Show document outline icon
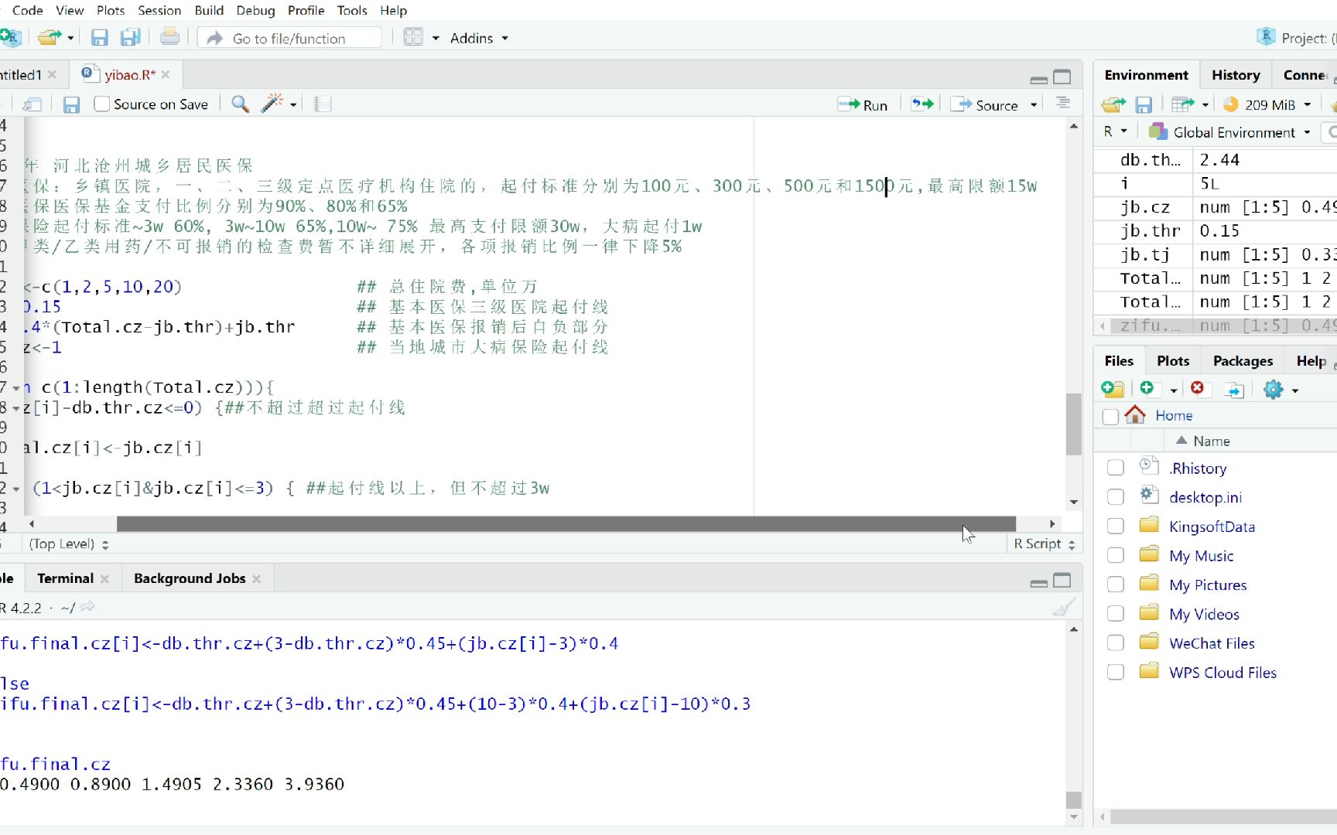The width and height of the screenshot is (1337, 835). 1063,103
